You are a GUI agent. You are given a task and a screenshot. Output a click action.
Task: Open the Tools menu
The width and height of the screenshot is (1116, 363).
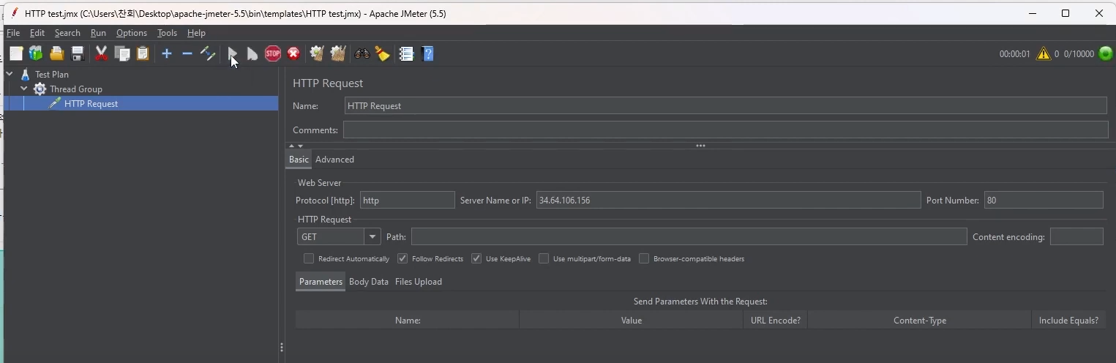pos(167,33)
